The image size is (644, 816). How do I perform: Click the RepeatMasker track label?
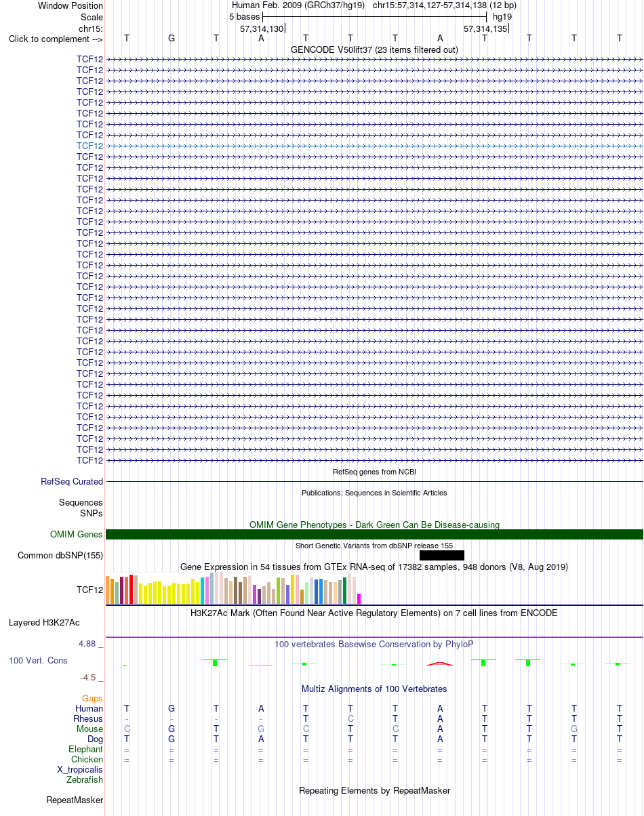[x=75, y=800]
